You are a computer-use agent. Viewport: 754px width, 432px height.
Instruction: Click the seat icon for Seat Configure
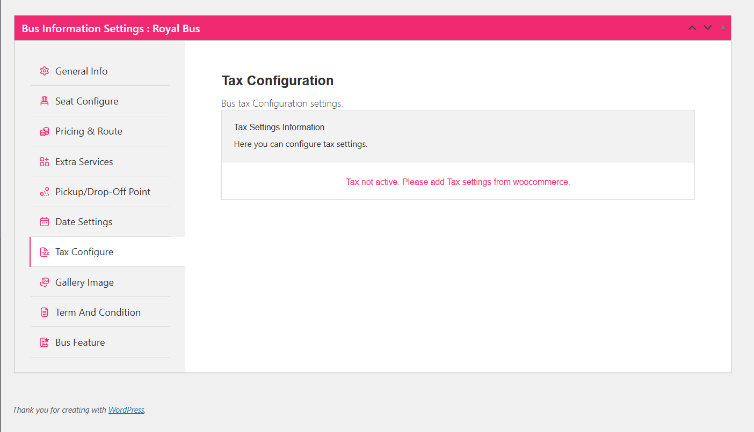click(x=45, y=101)
